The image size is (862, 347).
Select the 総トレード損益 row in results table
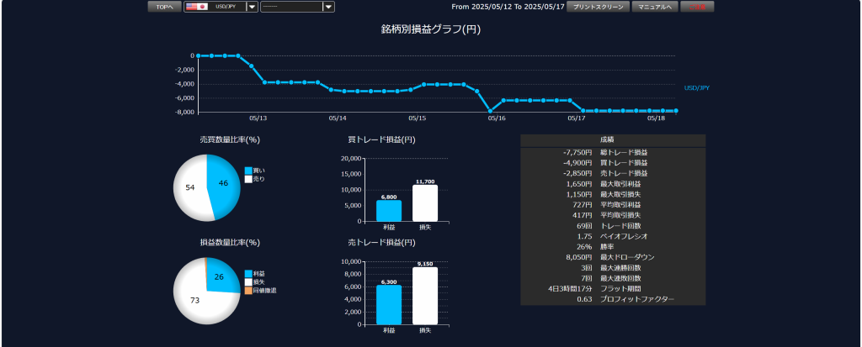tap(613, 152)
